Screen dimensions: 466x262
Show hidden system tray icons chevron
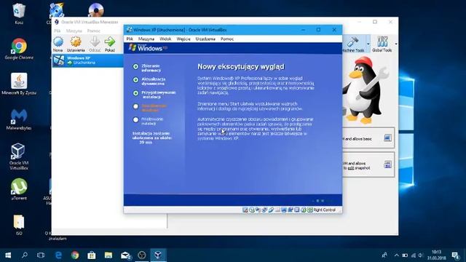tap(396, 255)
